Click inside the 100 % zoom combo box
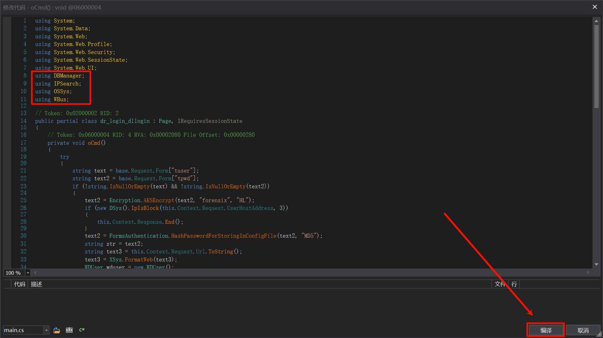This screenshot has height=338, width=603. (13, 273)
